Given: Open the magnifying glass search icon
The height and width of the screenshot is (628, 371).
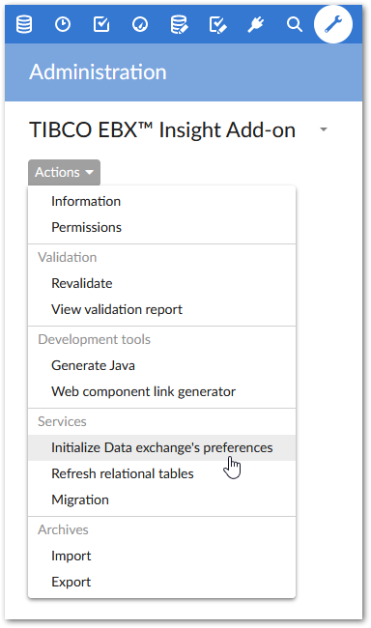Looking at the screenshot, I should click(295, 24).
